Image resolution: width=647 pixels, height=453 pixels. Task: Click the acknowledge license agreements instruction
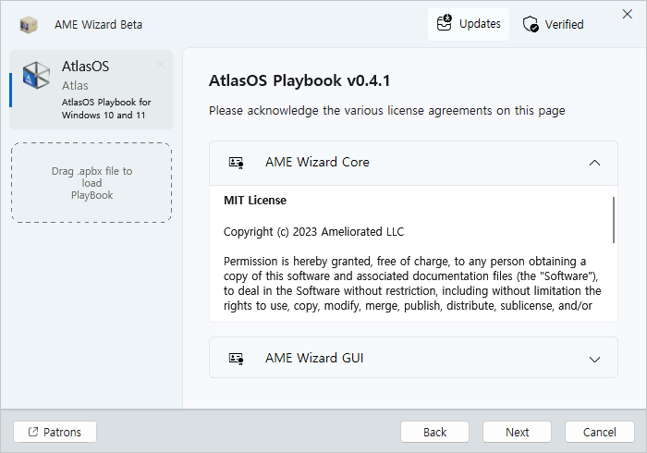pos(387,111)
